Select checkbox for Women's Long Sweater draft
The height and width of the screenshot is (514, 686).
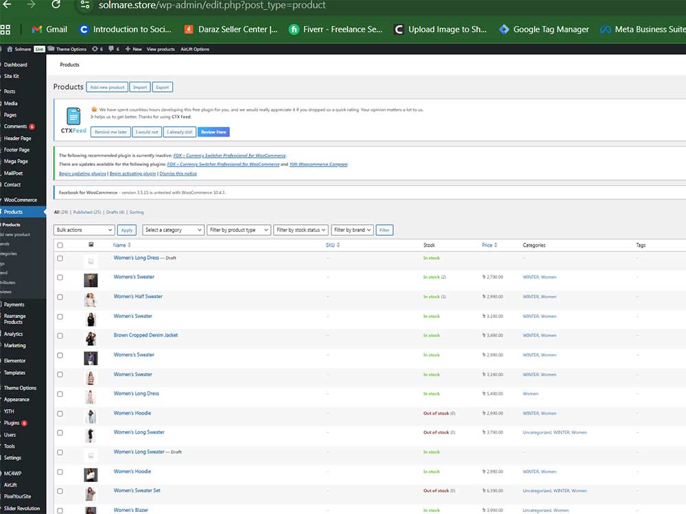pyautogui.click(x=60, y=452)
